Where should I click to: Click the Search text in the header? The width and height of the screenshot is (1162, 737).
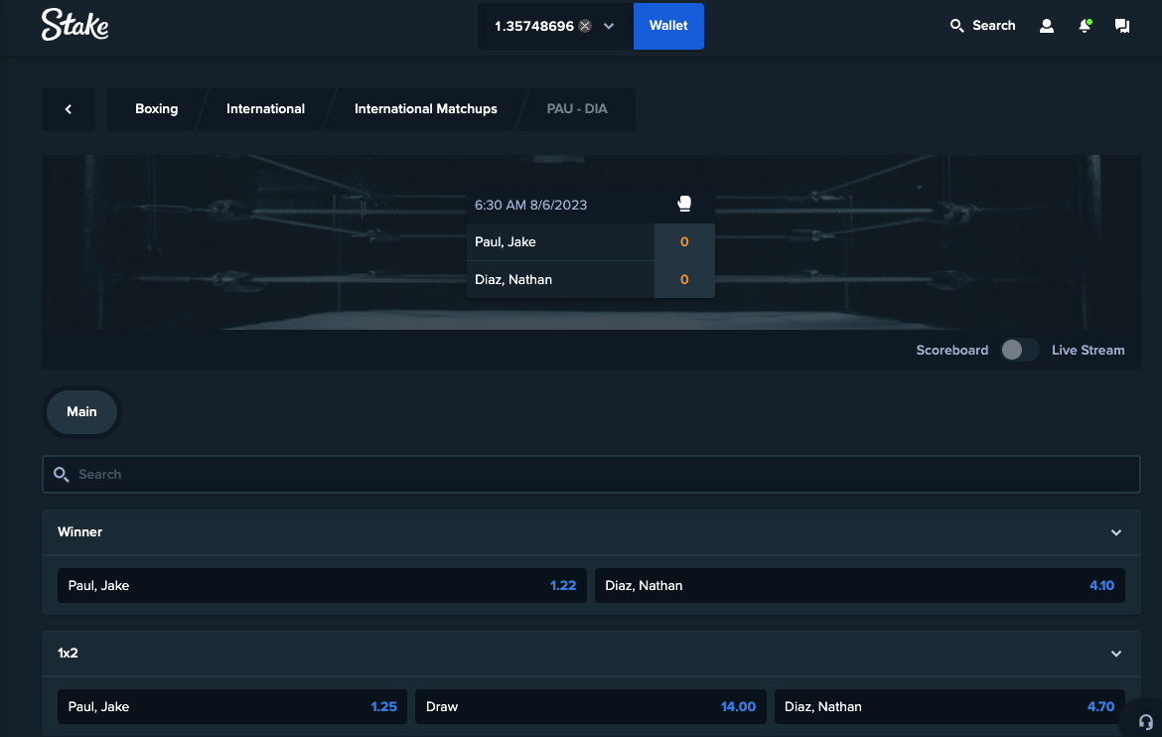(x=994, y=26)
